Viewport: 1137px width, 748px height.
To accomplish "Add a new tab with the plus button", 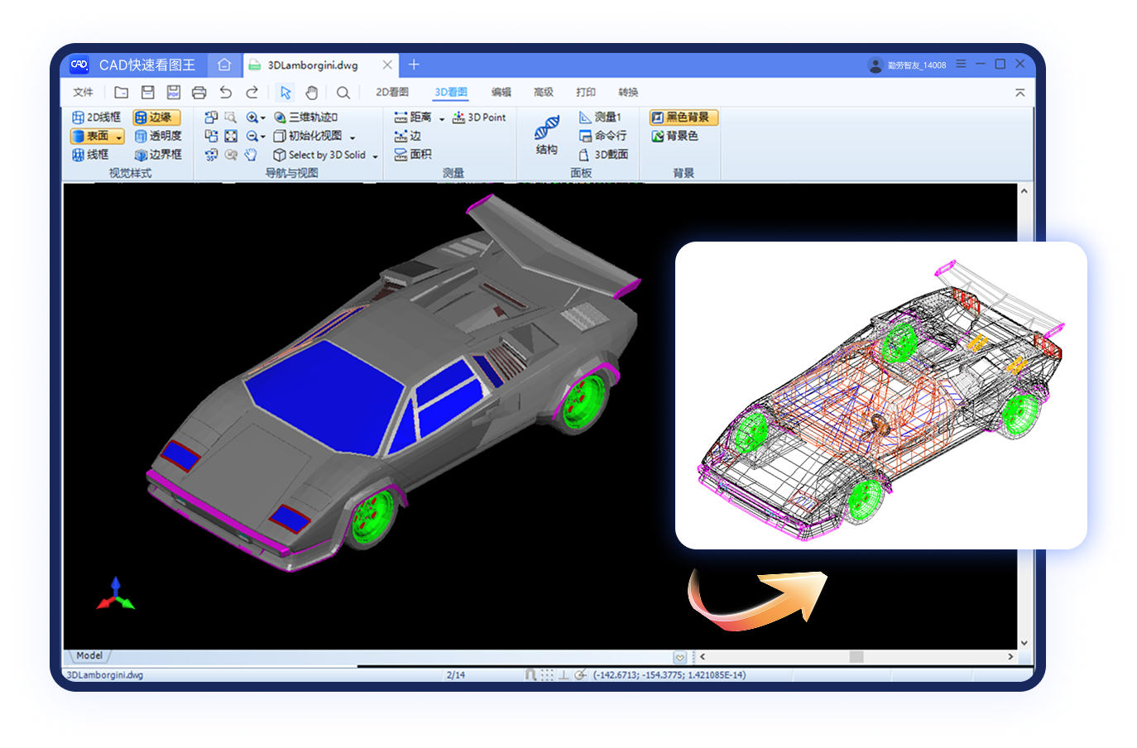I will point(414,65).
